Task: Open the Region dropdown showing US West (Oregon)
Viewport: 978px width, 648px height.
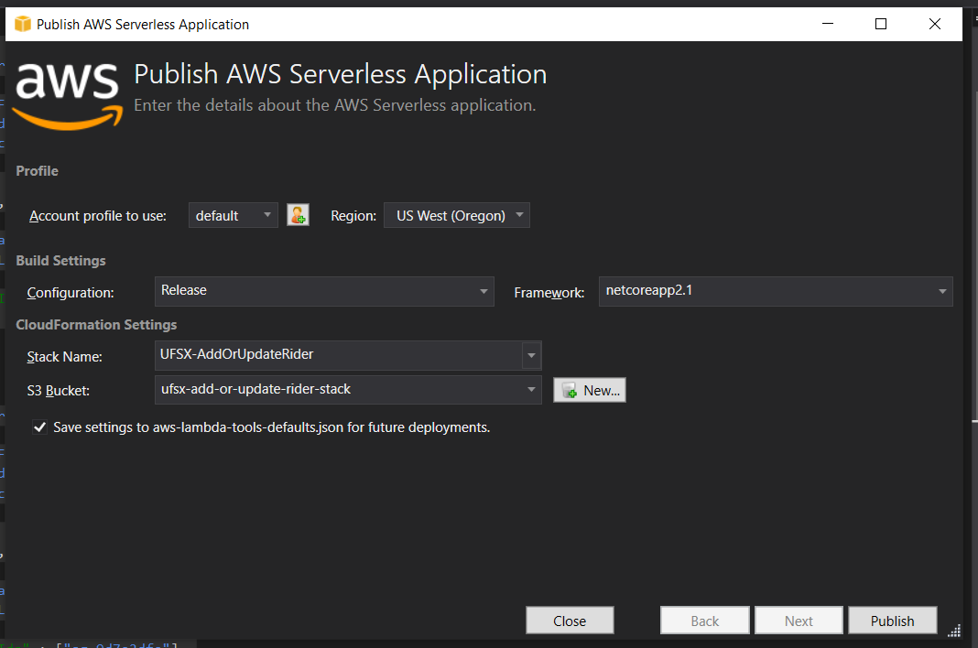Action: [520, 214]
